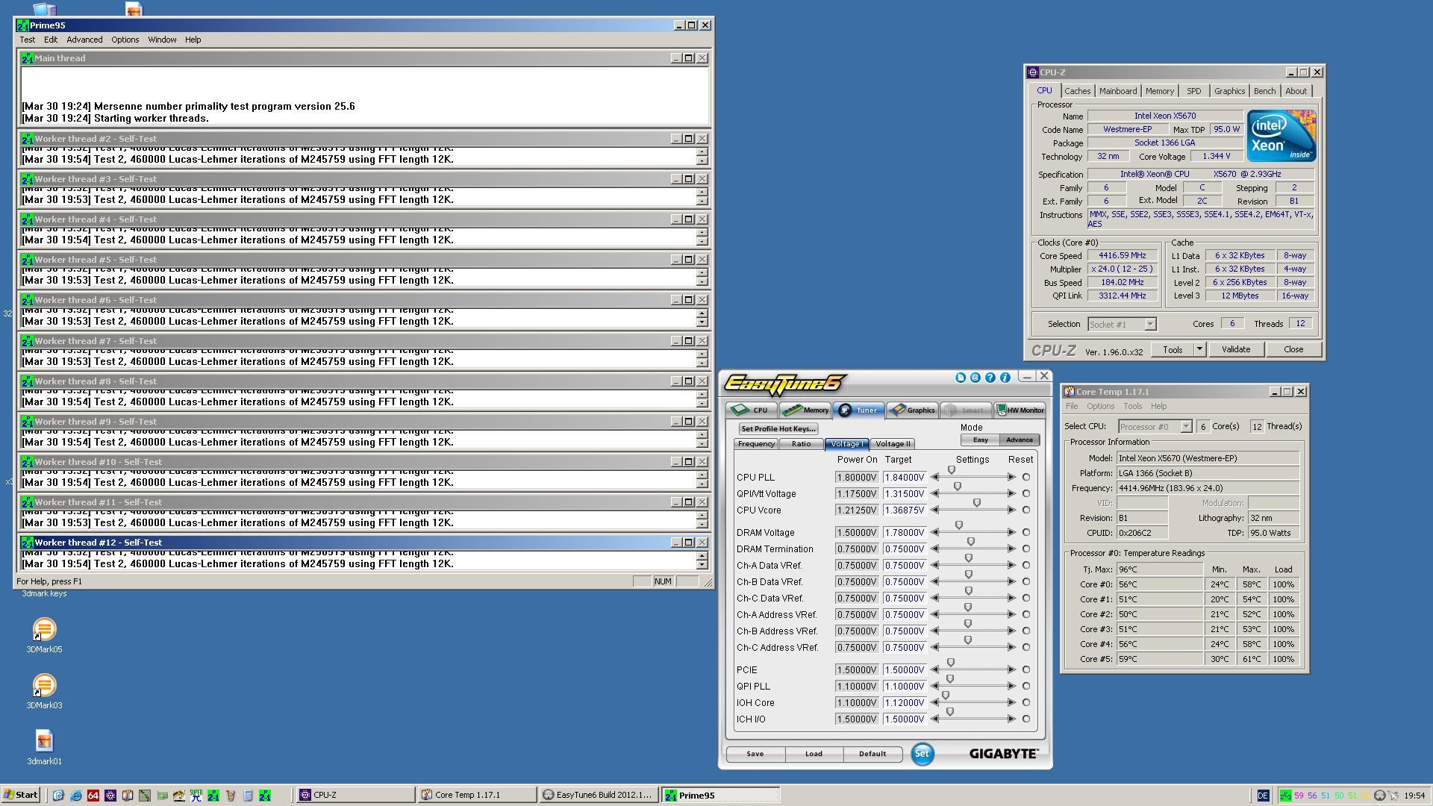The width and height of the screenshot is (1433, 806).
Task: Click the Windows Start button
Action: click(x=21, y=796)
